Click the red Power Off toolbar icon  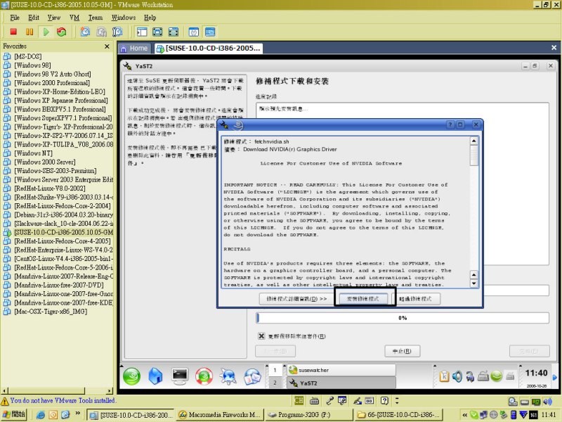coord(13,32)
